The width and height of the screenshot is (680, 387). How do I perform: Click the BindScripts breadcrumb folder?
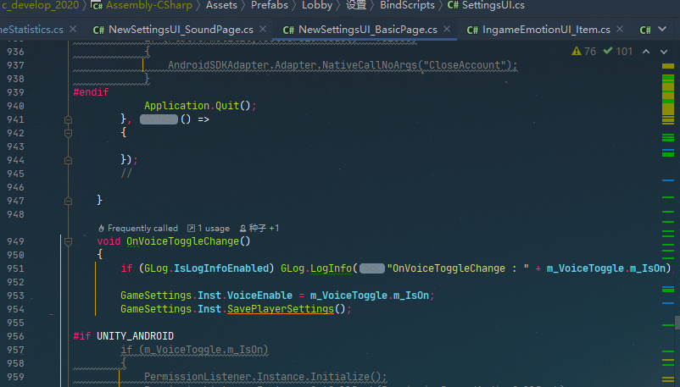click(407, 6)
